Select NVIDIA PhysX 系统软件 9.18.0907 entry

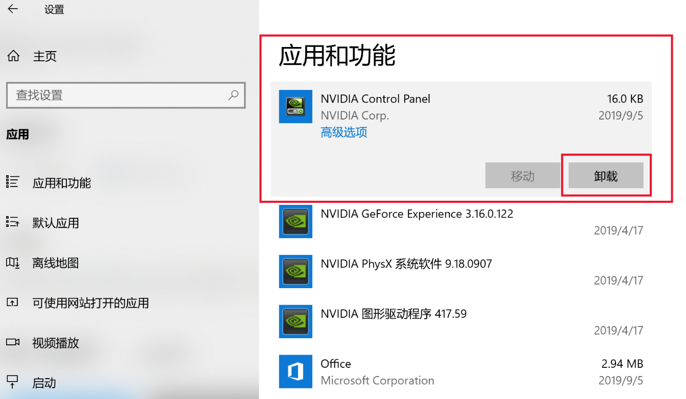[406, 264]
